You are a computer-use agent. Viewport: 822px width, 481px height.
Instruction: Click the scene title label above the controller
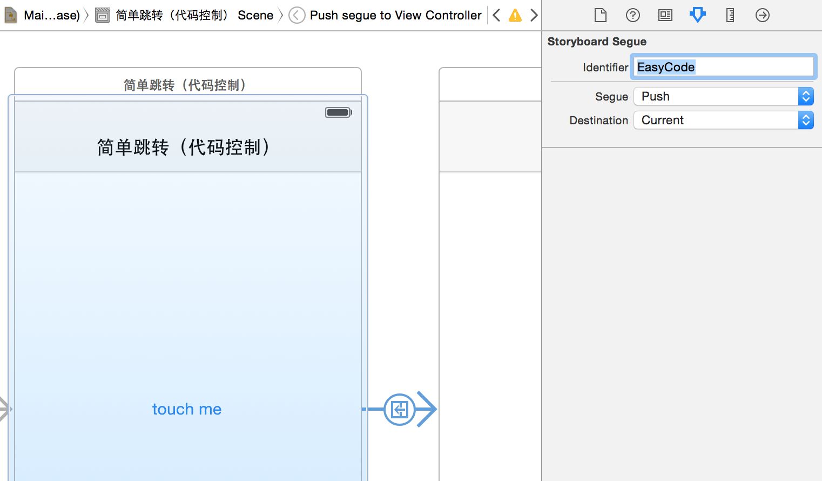coord(185,85)
